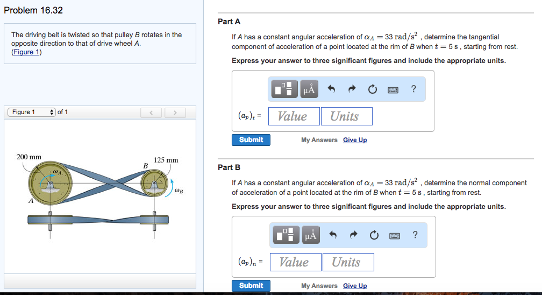
Task: Click the previous figure arrow button
Action: [x=151, y=112]
